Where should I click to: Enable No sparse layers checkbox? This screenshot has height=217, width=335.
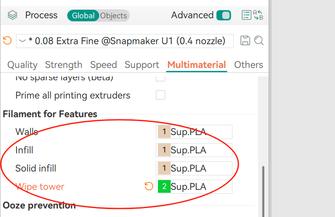[x=160, y=78]
